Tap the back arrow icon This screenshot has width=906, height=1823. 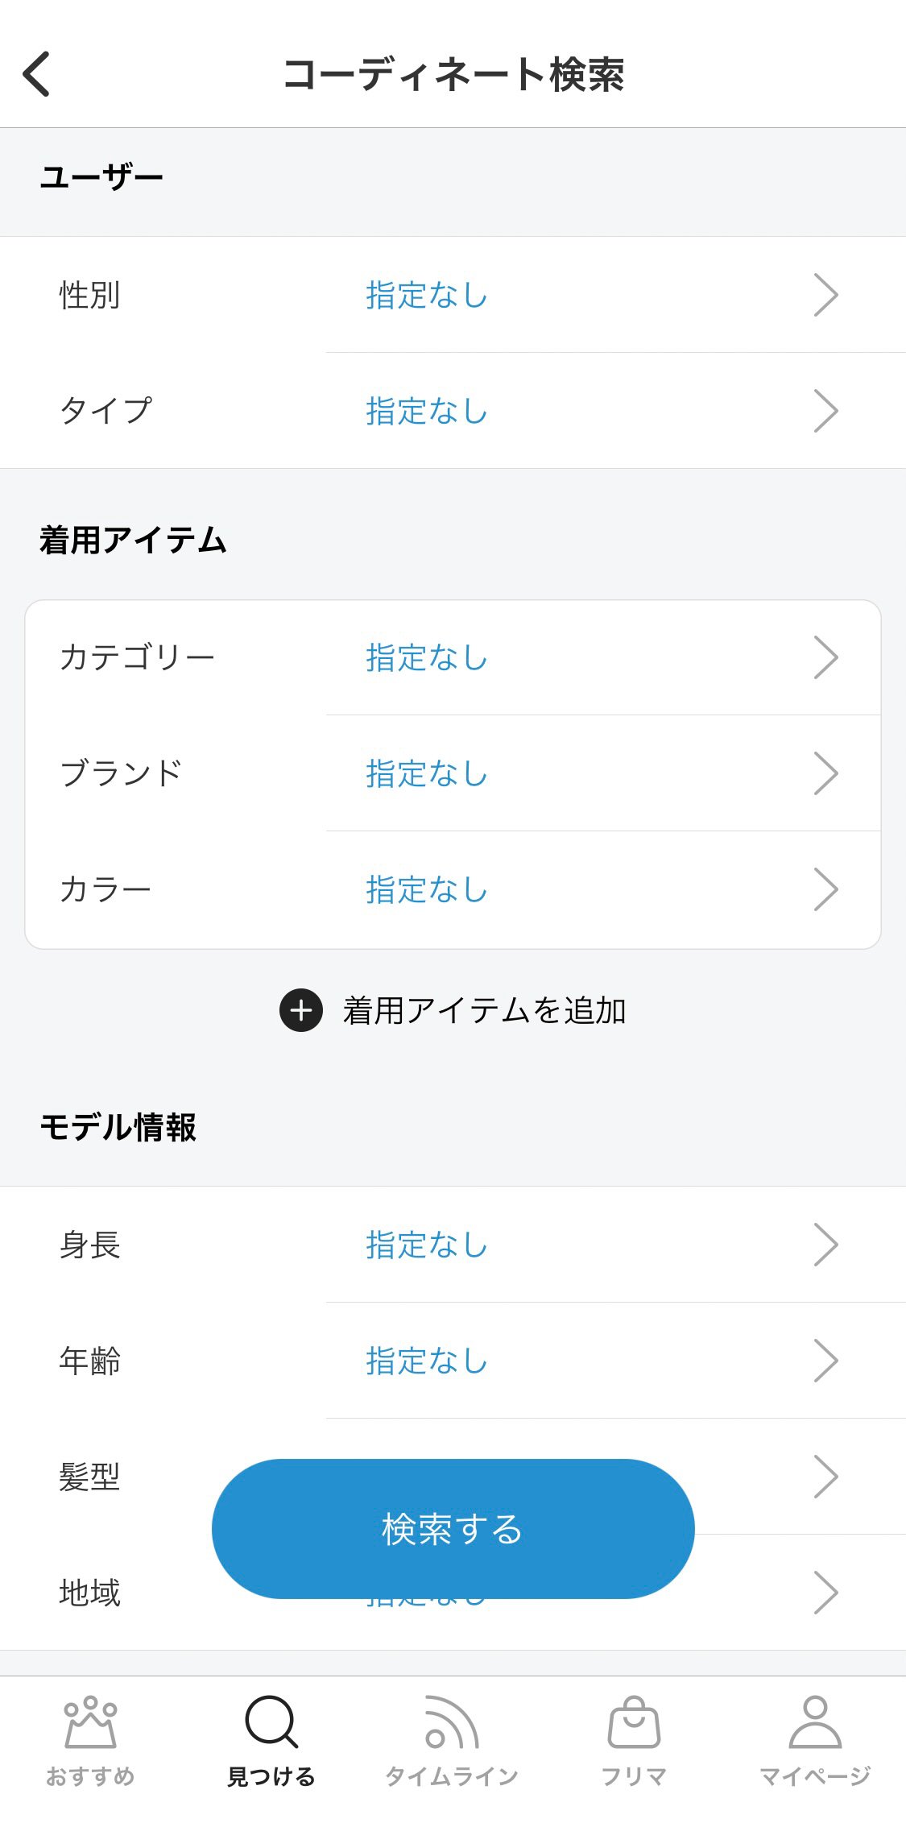coord(37,74)
